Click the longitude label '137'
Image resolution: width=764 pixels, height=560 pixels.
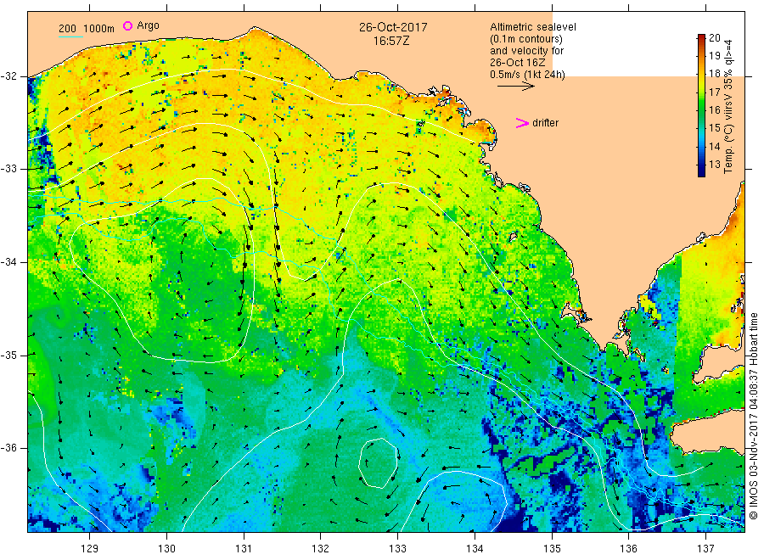point(705,549)
